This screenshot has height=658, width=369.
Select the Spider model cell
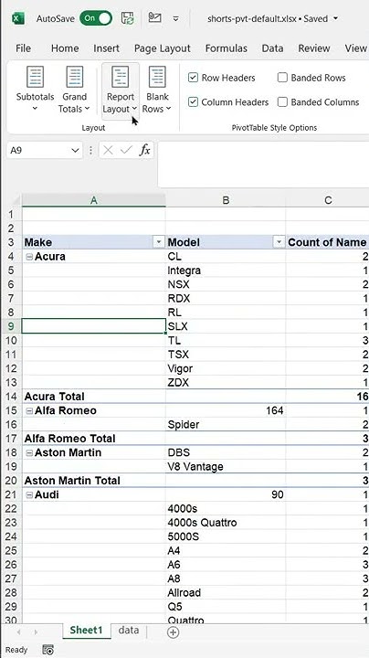pos(226,424)
